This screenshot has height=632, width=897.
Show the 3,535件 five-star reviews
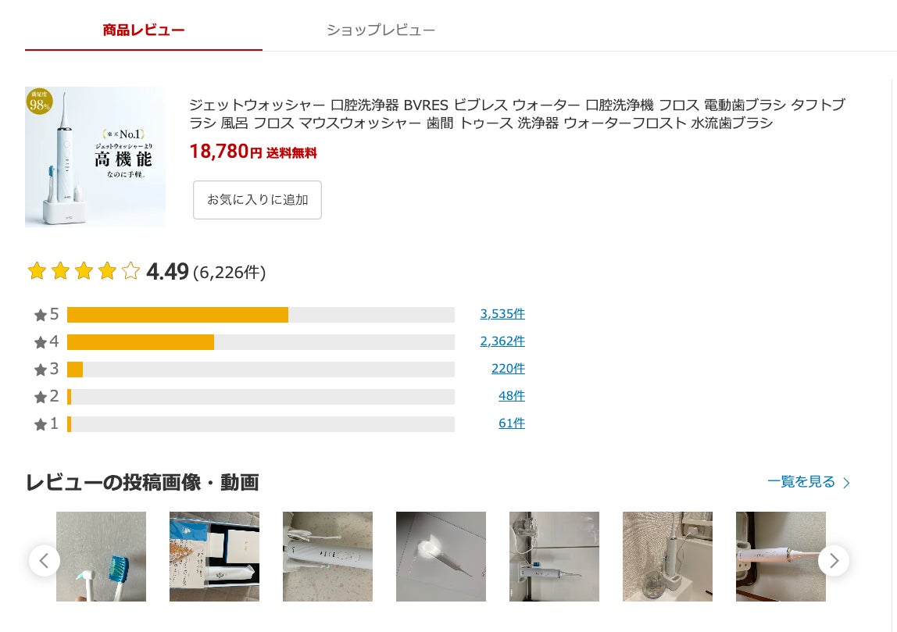pyautogui.click(x=502, y=314)
